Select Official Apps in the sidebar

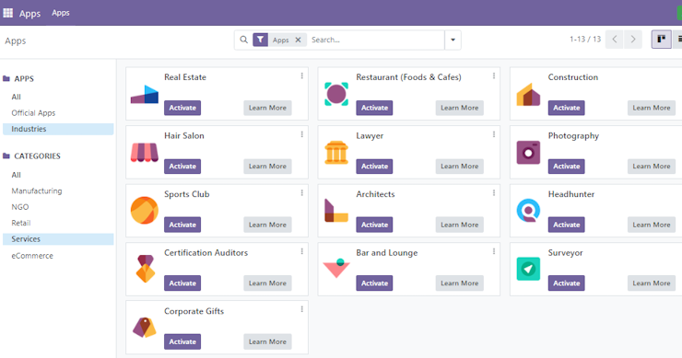[x=33, y=113]
